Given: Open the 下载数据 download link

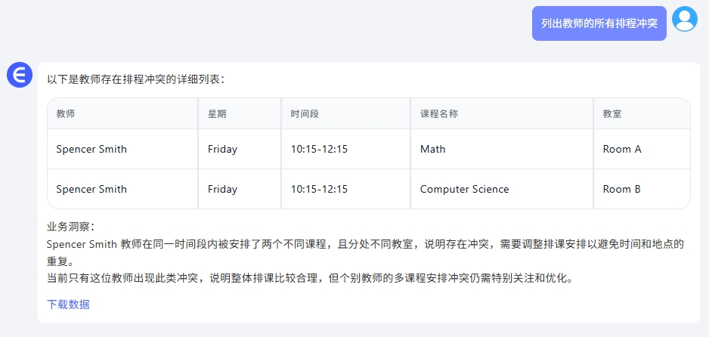Looking at the screenshot, I should (68, 305).
